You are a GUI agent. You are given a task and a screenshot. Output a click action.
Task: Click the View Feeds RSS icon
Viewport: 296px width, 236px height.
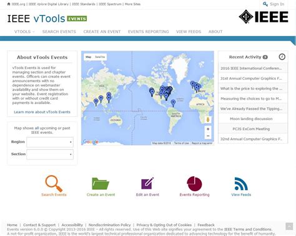[241, 184]
